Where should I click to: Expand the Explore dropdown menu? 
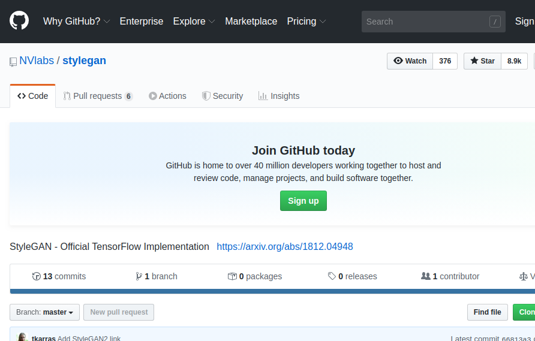(194, 21)
